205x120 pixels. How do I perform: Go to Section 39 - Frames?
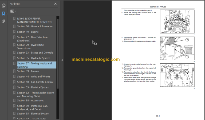pos(28,71)
